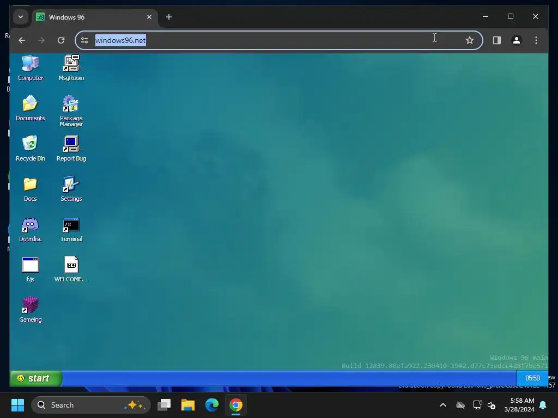View site information icon in address bar

click(84, 40)
